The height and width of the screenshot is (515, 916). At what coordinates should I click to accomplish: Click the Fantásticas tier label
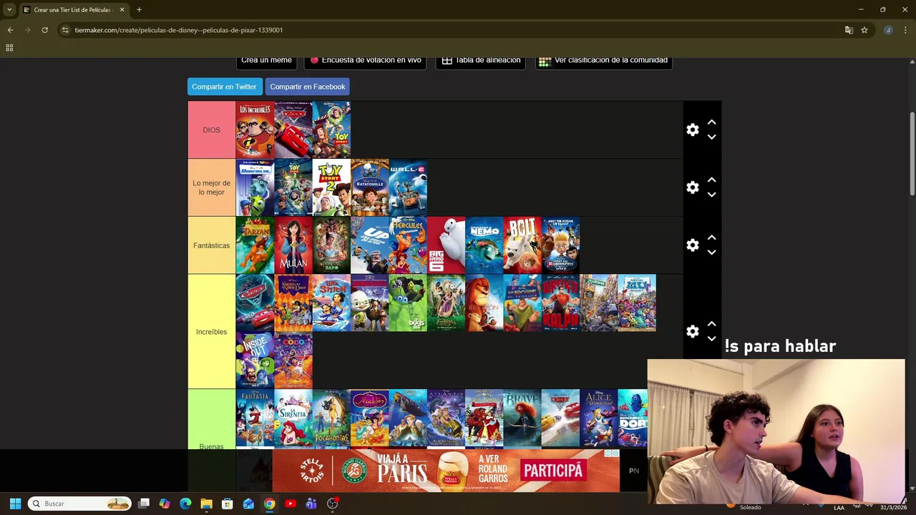[211, 245]
